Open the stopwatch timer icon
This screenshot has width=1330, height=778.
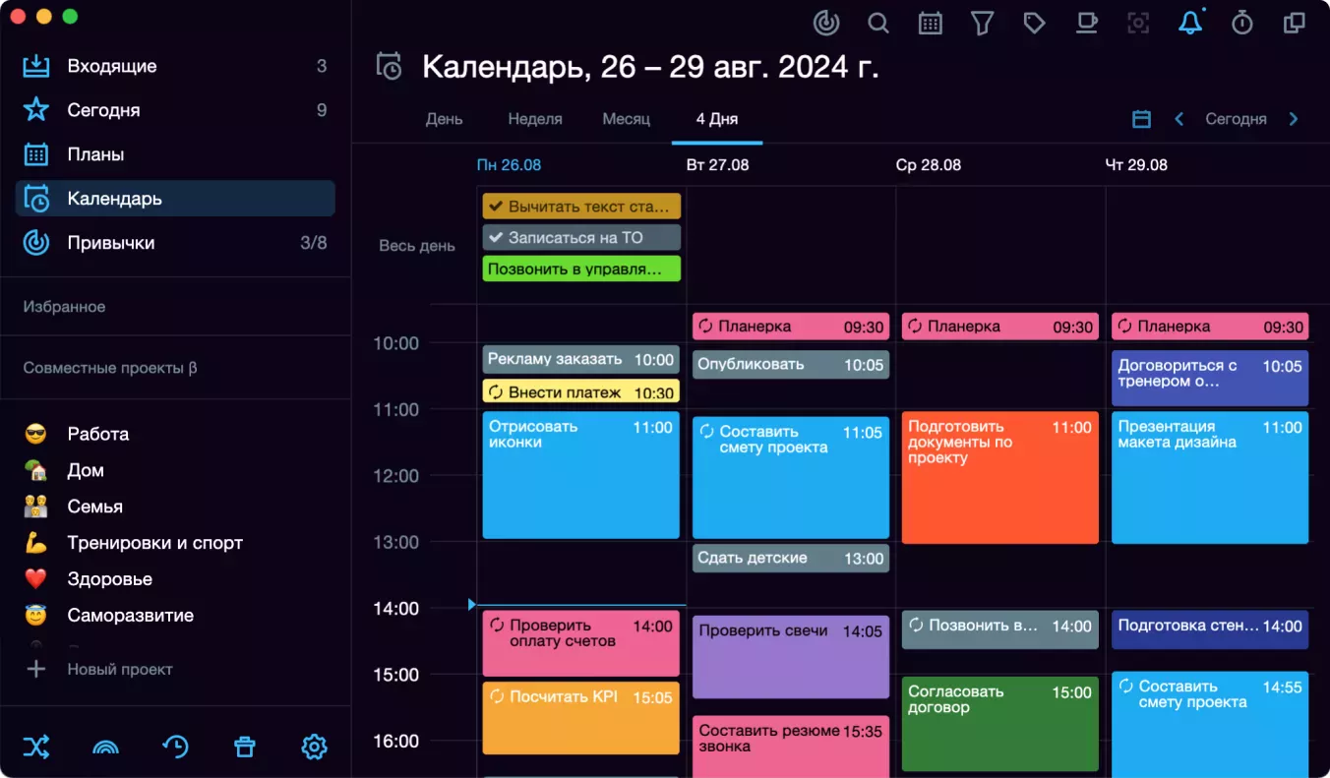click(x=1242, y=23)
